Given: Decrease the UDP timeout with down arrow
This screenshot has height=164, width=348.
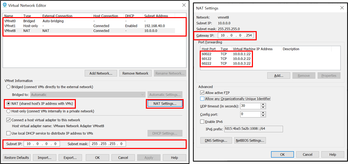Looking at the screenshot, I should (x=263, y=107).
